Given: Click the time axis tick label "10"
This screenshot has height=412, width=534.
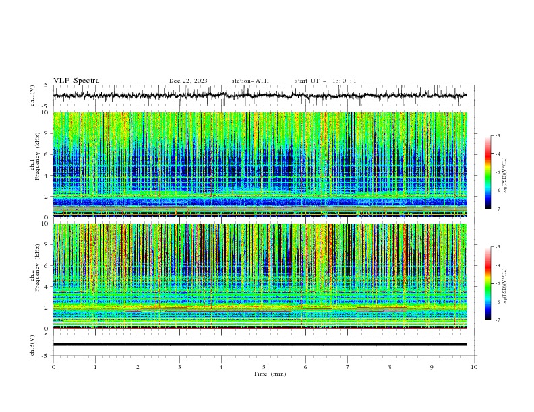Looking at the screenshot, I should (474, 367).
